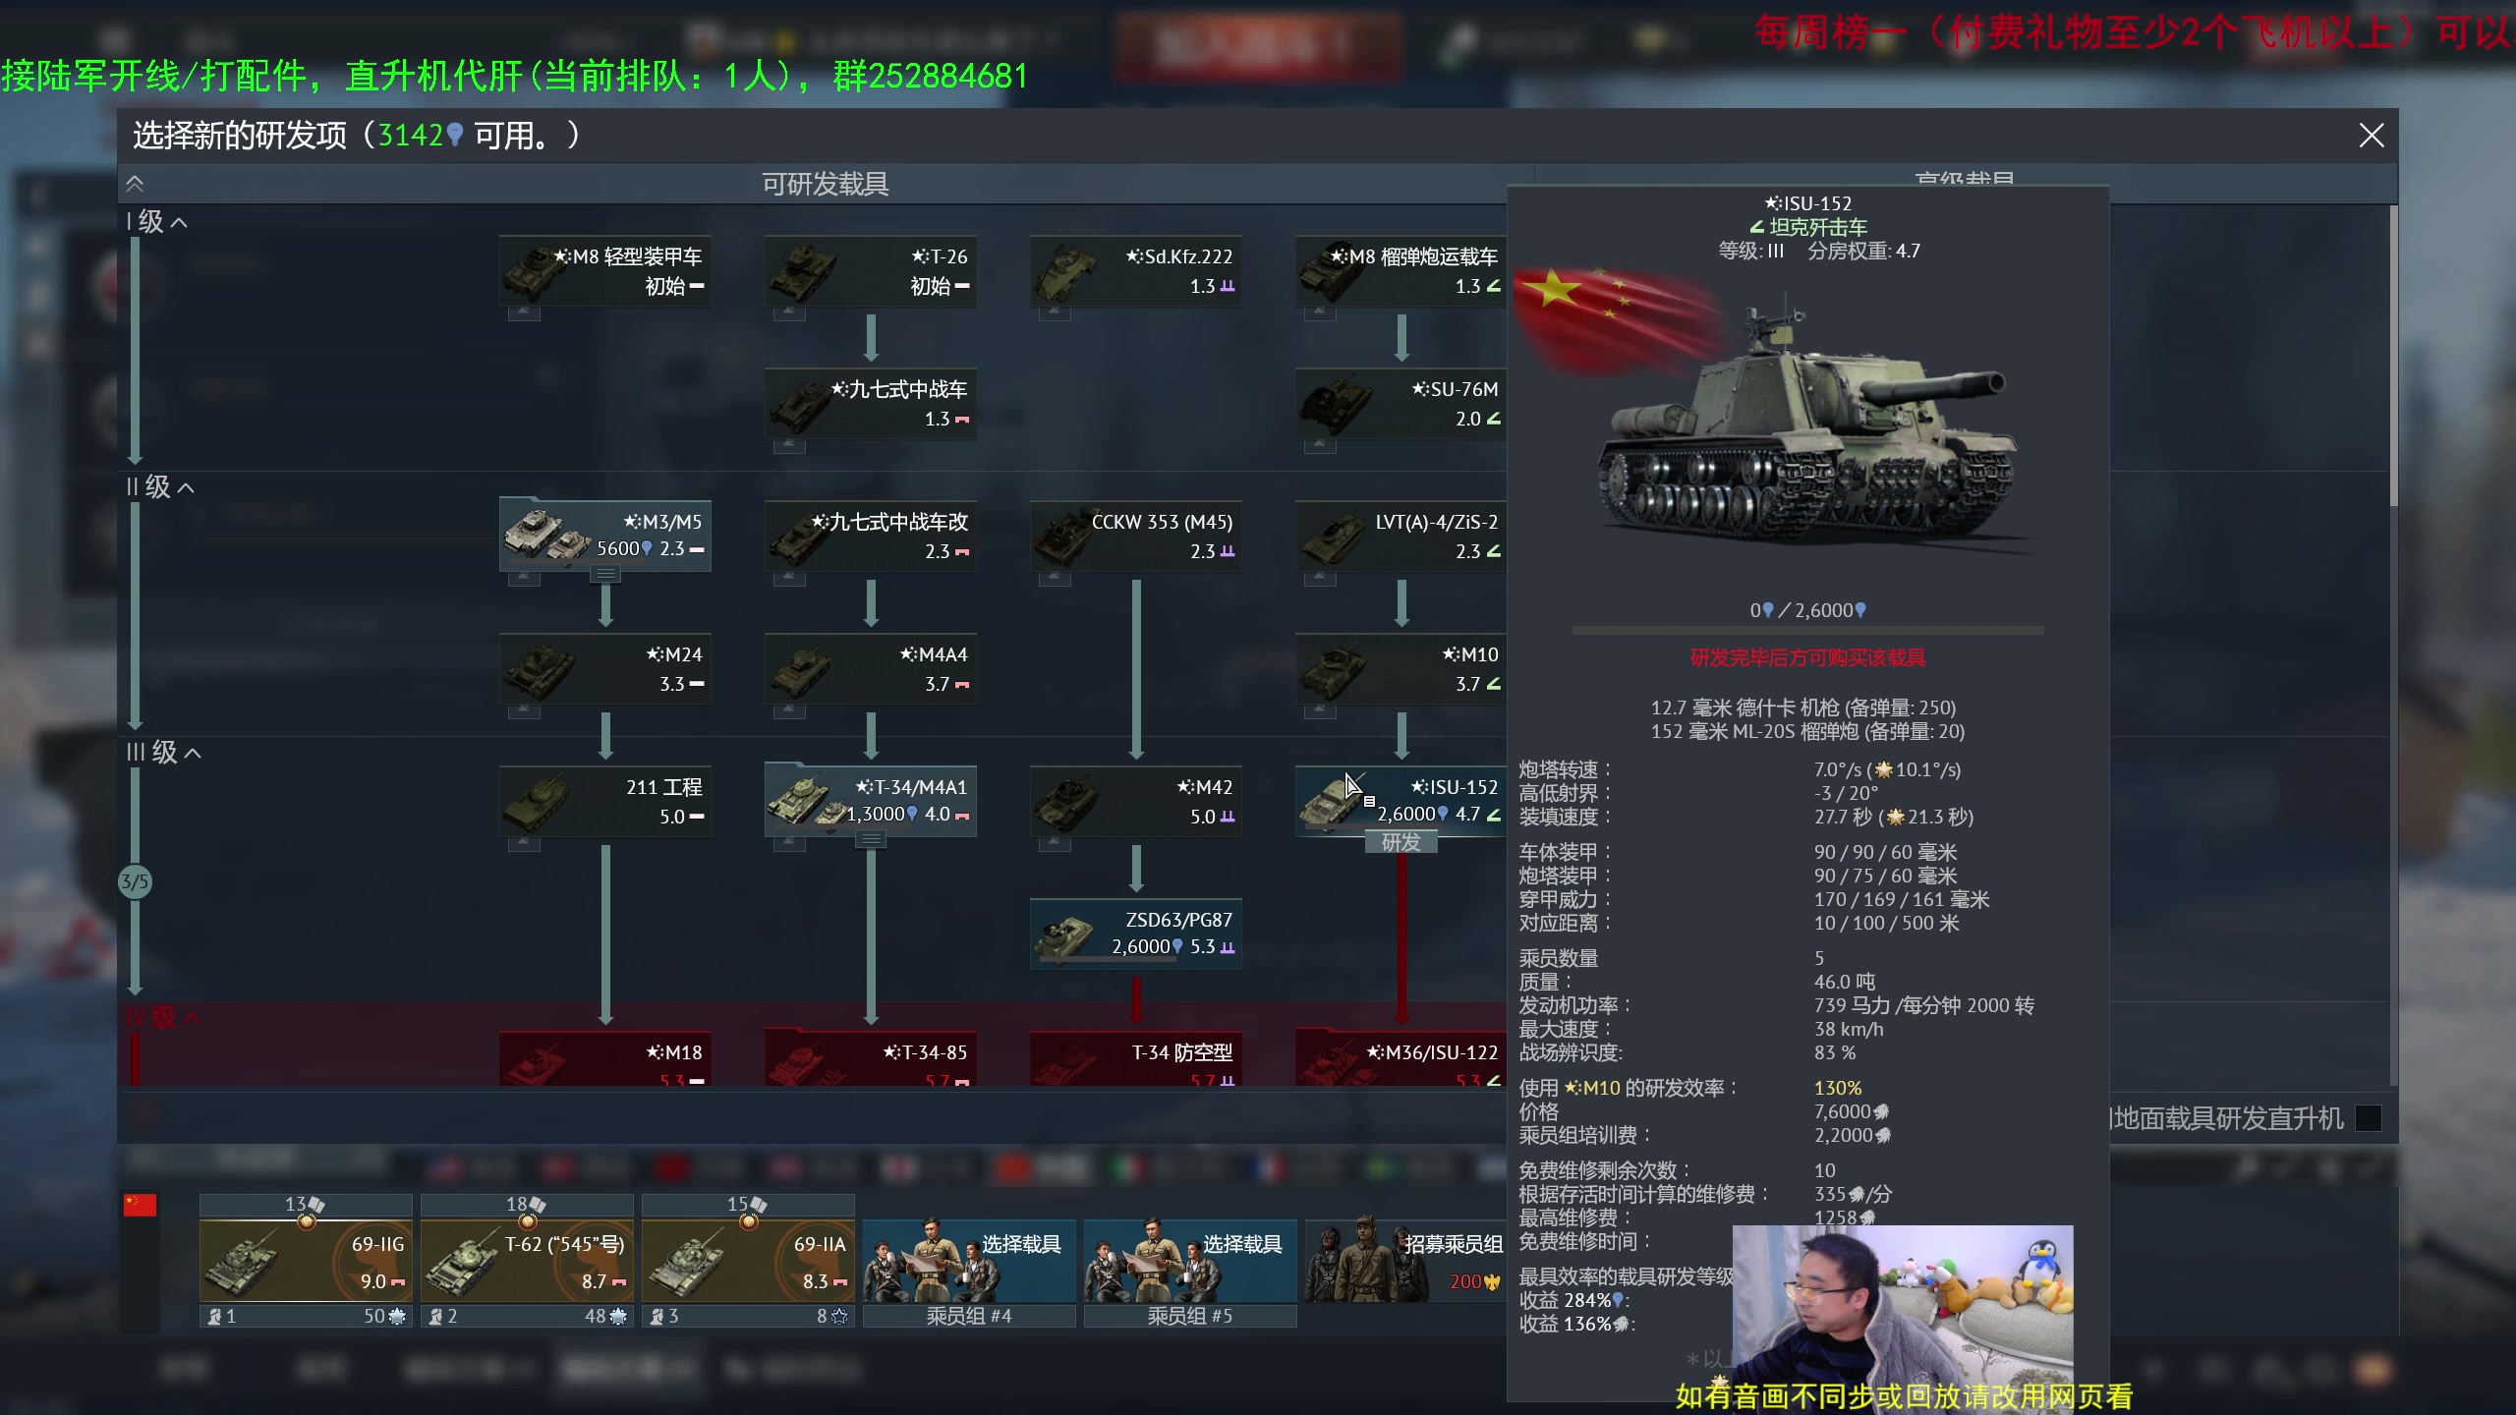The width and height of the screenshot is (2516, 1415).
Task: Select the M8 轻型装甲车 vehicle card
Action: 605,271
